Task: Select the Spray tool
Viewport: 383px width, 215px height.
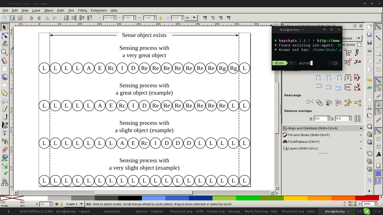Action: 4,141
